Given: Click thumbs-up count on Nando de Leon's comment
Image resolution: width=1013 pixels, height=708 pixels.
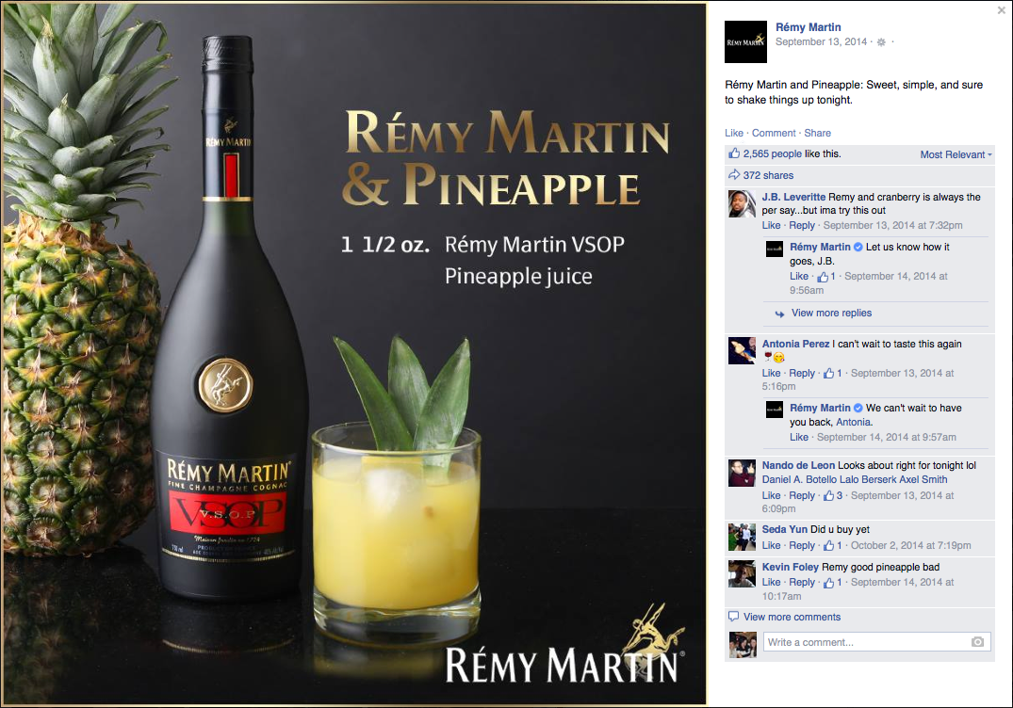Looking at the screenshot, I should tap(833, 495).
